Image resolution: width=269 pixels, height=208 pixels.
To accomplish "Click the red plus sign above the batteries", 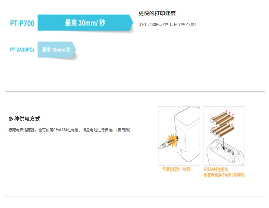I will 226,111.
